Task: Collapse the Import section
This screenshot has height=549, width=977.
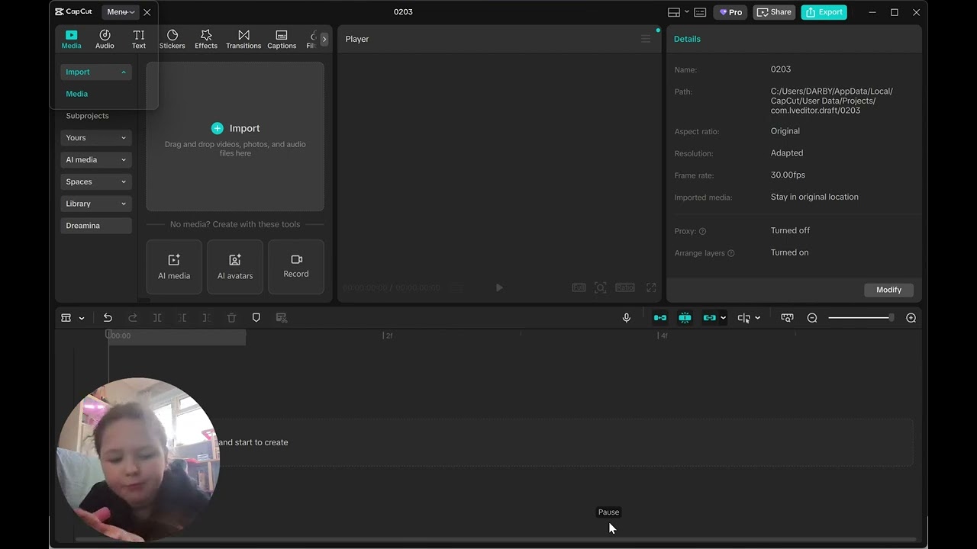Action: point(96,72)
